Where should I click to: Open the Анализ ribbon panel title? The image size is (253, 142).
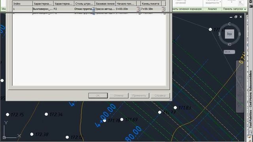[212, 9]
